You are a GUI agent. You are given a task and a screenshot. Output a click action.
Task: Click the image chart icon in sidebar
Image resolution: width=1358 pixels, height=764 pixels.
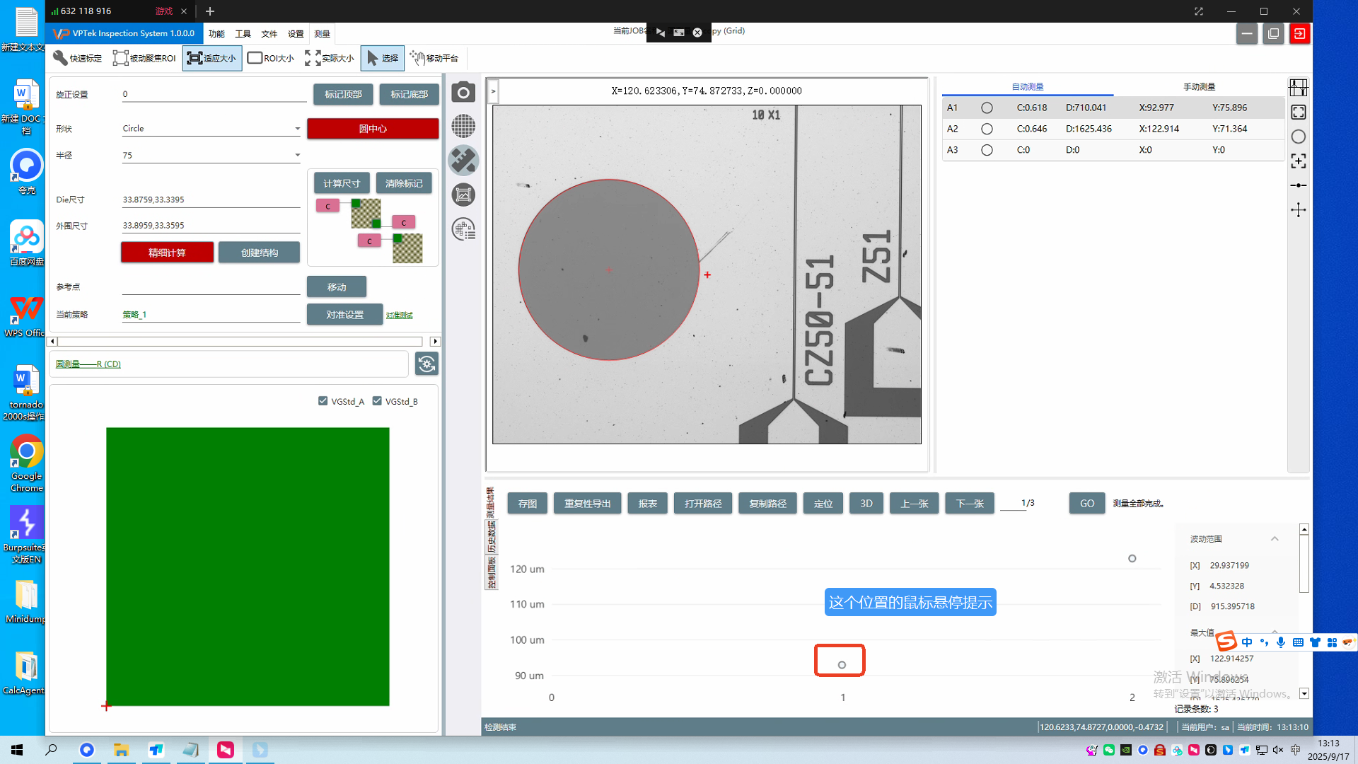pyautogui.click(x=463, y=195)
